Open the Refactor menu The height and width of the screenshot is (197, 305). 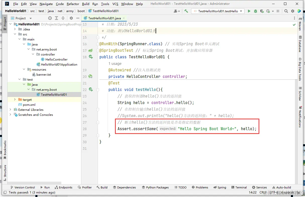point(73,4)
